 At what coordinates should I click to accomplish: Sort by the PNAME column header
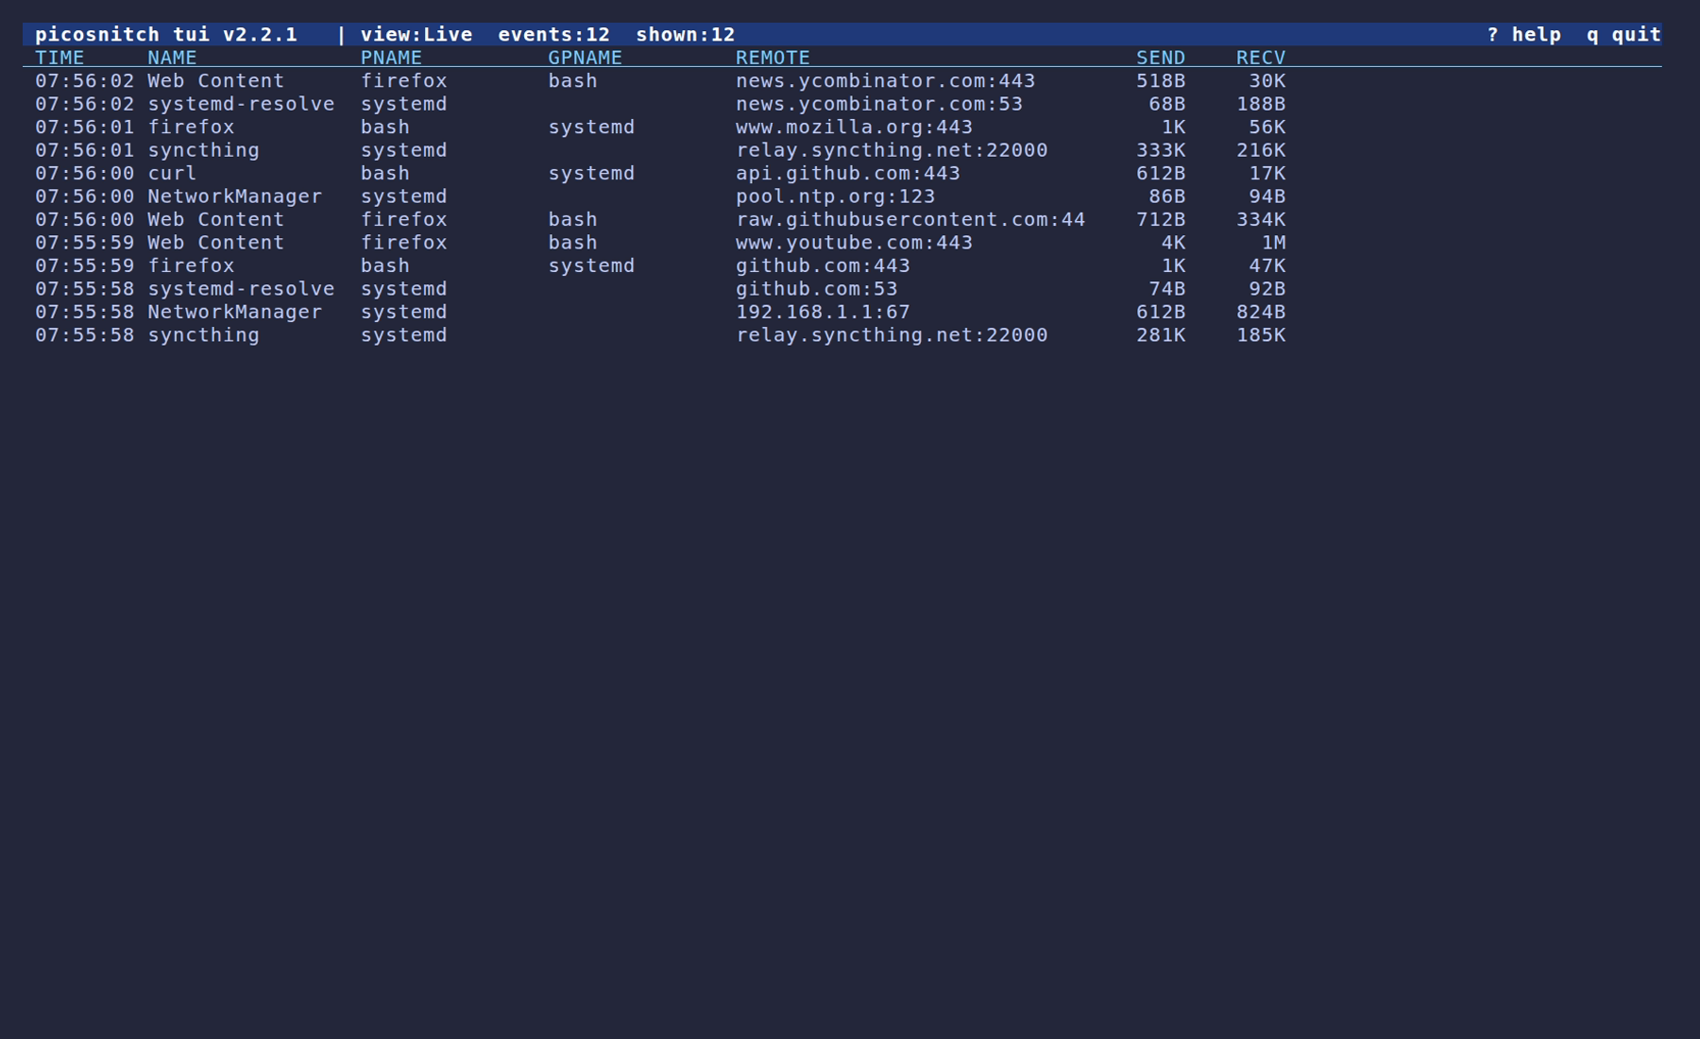pyautogui.click(x=391, y=58)
